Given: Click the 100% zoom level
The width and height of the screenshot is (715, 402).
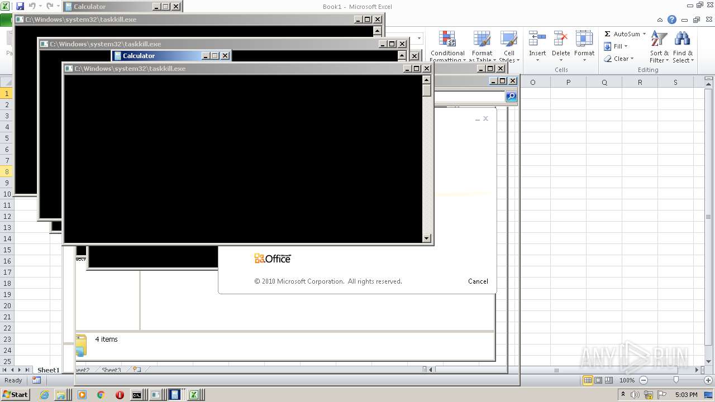Looking at the screenshot, I should (x=627, y=380).
